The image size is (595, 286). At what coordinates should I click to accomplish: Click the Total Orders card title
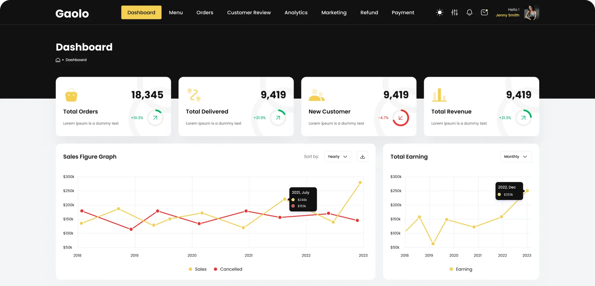(81, 112)
